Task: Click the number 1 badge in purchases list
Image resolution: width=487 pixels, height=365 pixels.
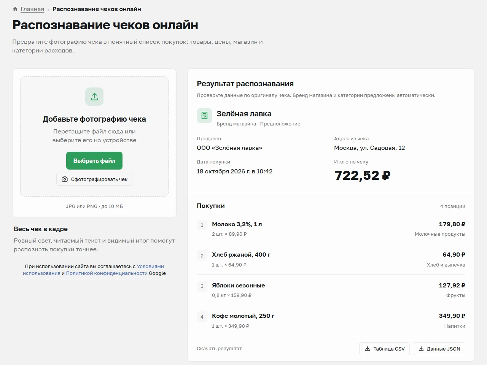Action: coord(202,225)
